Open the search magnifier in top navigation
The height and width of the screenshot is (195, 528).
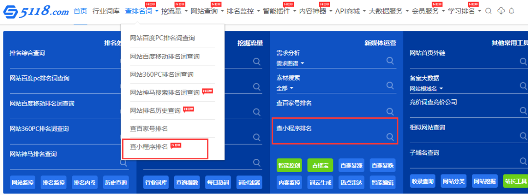pos(488,11)
